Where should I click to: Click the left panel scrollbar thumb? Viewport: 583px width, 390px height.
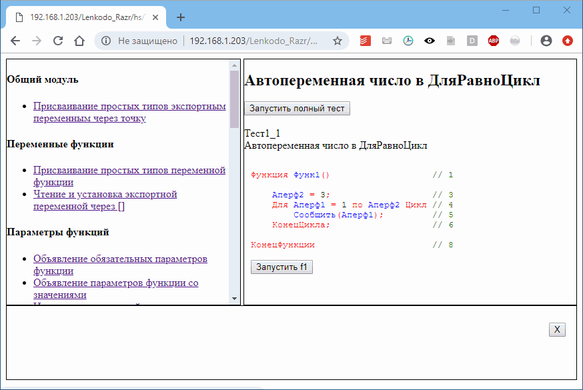point(234,99)
